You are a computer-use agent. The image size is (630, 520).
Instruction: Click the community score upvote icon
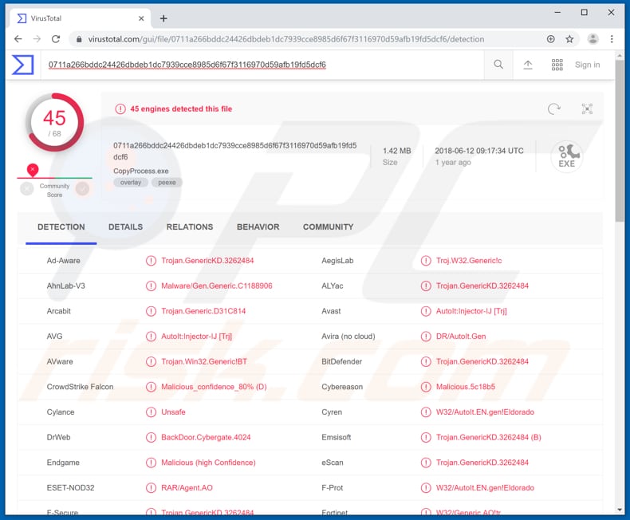(x=82, y=188)
